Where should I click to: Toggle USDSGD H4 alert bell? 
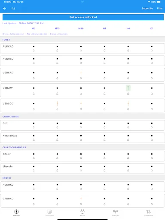point(128,109)
